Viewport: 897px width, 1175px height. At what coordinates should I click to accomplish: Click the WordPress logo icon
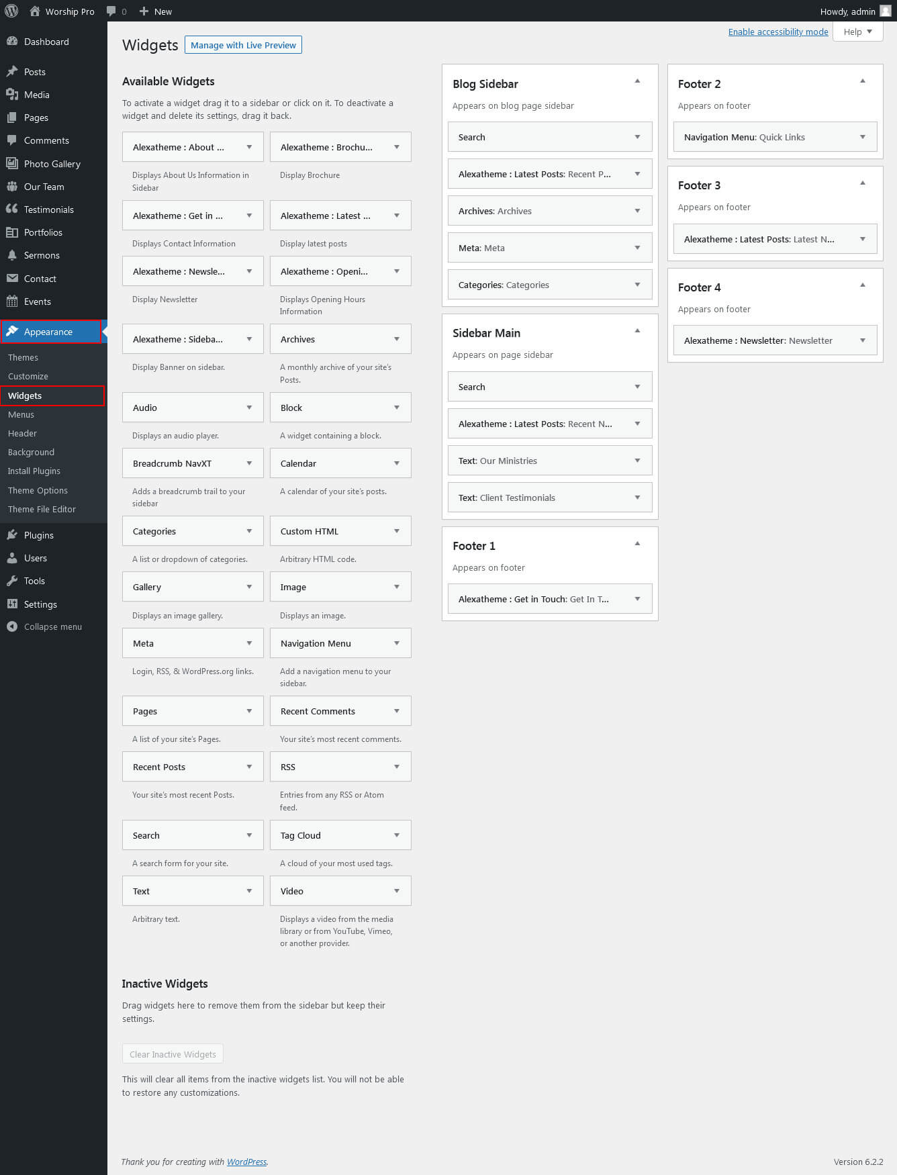(x=11, y=11)
